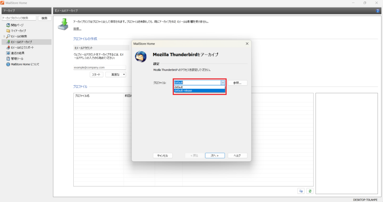Open Eメールの検索 in the sidebar
Screen dimensions: 383x202
point(19,36)
